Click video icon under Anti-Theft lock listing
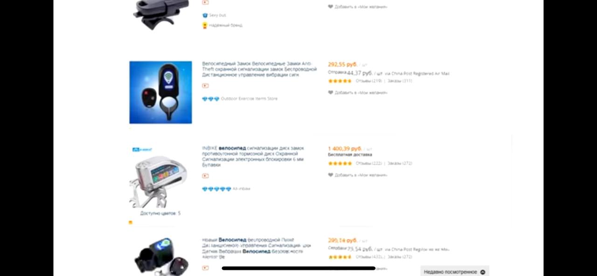597x276 pixels. coord(205,85)
